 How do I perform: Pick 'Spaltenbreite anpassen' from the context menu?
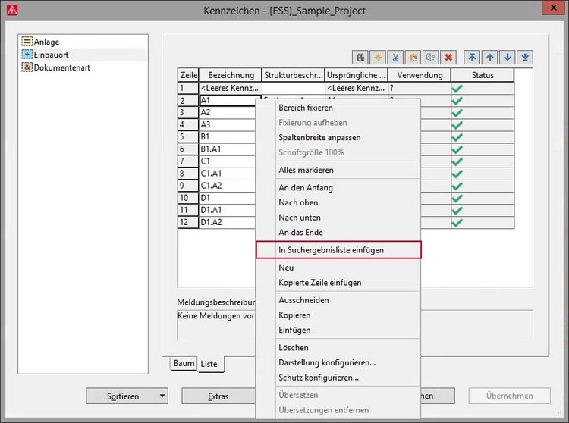click(x=319, y=137)
